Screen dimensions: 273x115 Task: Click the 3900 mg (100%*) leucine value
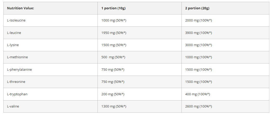[198, 33]
